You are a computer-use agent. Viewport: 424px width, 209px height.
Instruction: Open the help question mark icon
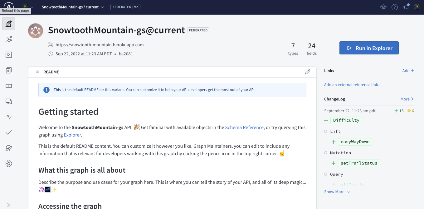click(395, 7)
